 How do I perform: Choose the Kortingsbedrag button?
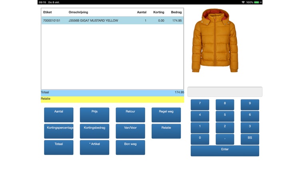pyautogui.click(x=94, y=131)
